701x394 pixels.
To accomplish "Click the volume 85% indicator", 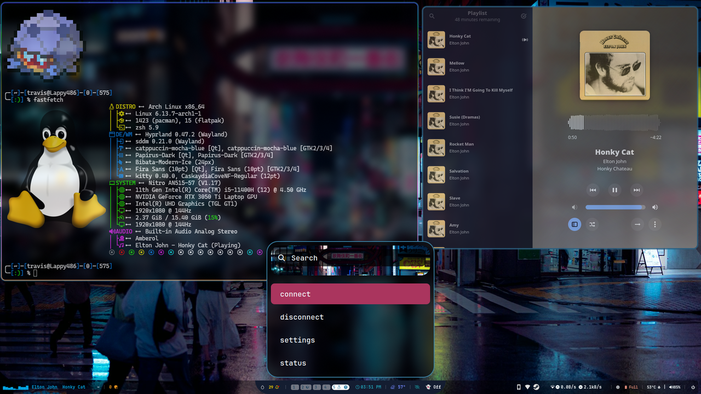I will (675, 387).
